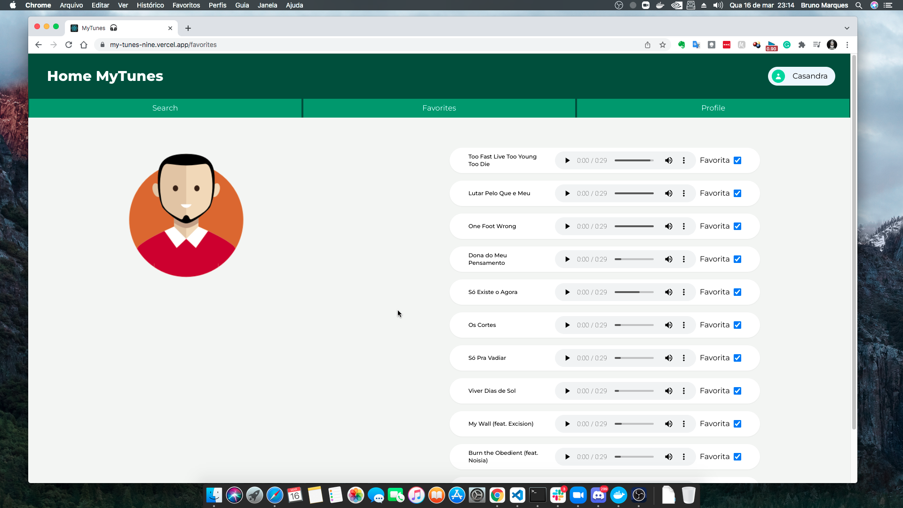Uncheck Favorita for Dona do Meu Pensamento

(x=737, y=259)
